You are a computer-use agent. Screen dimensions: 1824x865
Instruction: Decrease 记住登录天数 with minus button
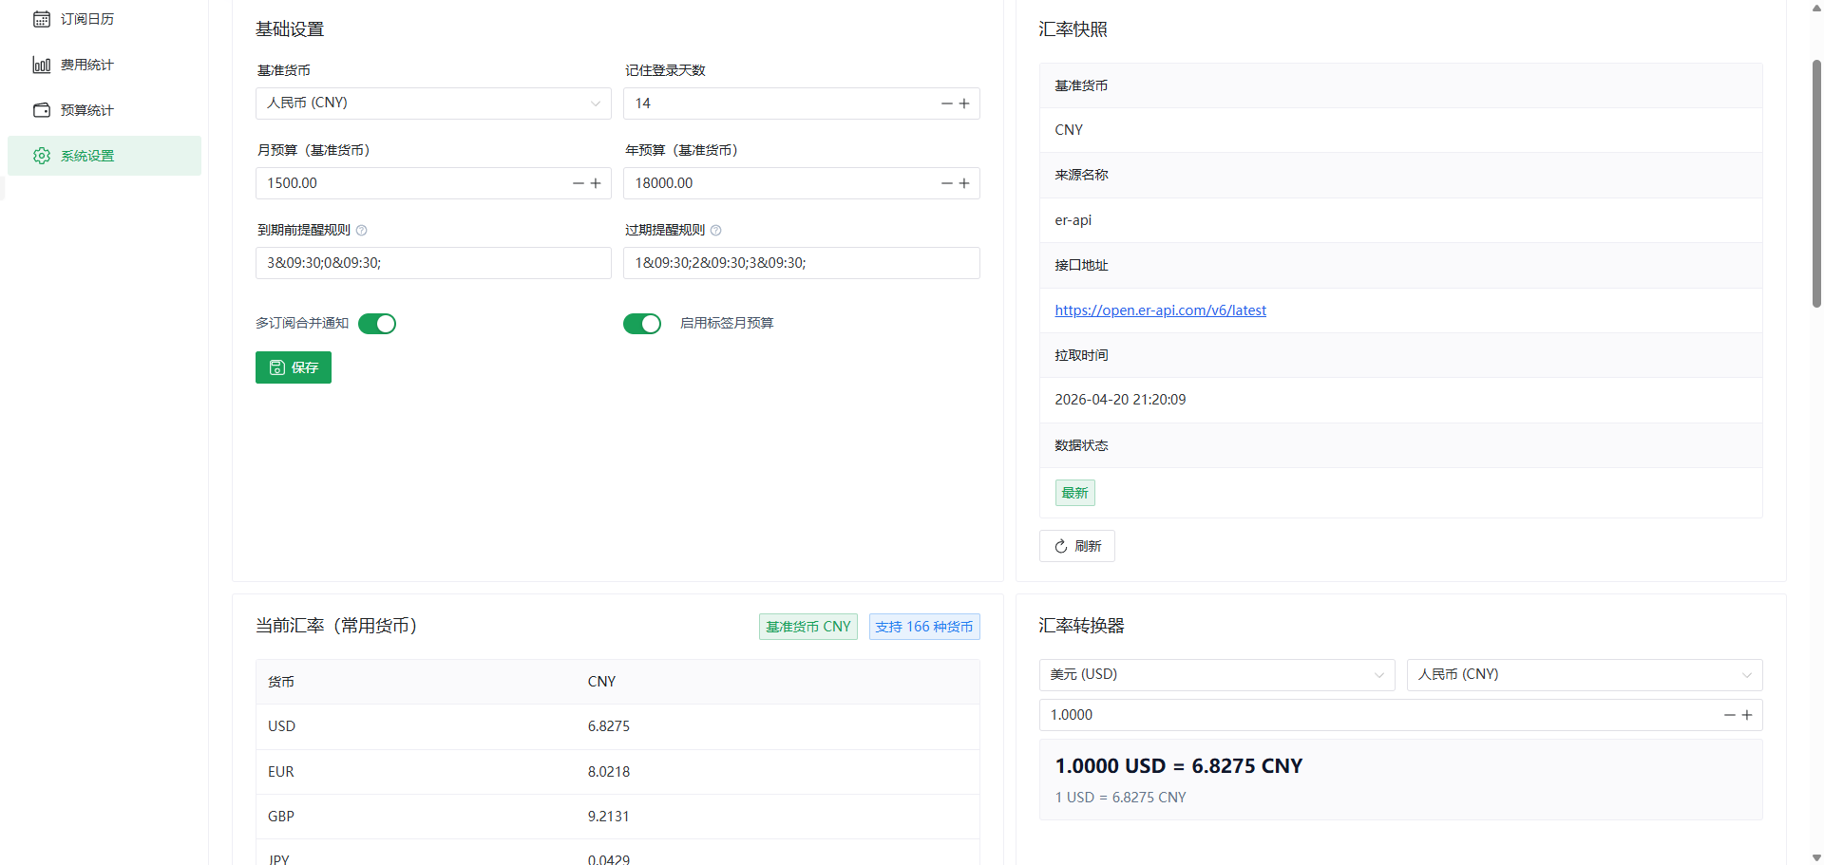946,103
